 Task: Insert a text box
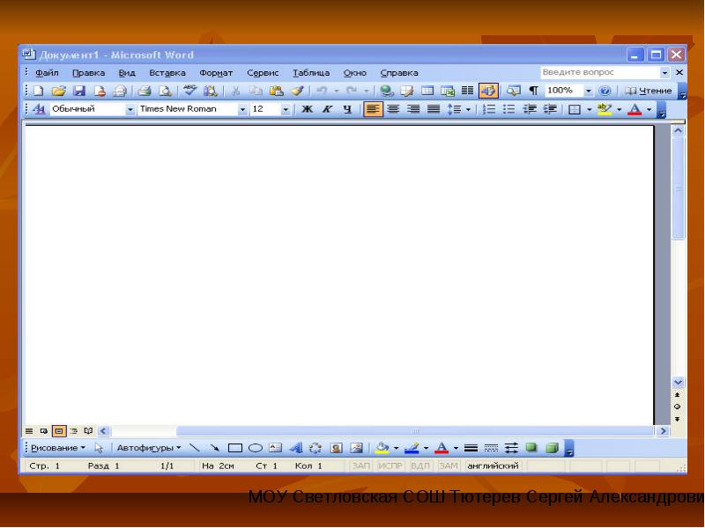275,448
